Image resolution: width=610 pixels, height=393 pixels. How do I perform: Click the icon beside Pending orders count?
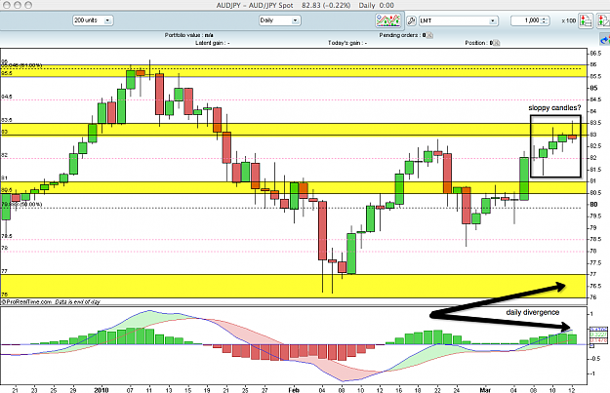click(x=429, y=35)
